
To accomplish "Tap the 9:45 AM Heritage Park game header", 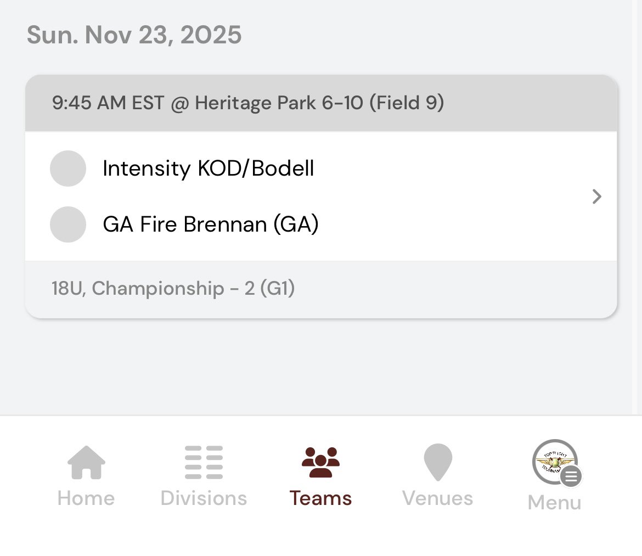I will coord(321,103).
